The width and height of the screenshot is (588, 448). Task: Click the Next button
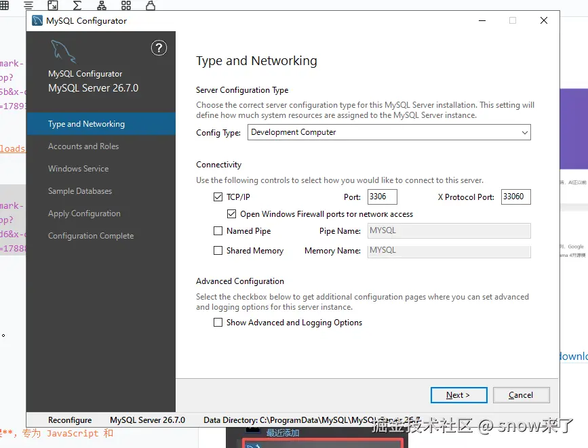[458, 395]
